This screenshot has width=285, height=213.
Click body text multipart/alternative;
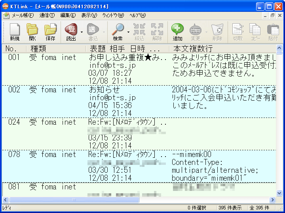coord(215,170)
